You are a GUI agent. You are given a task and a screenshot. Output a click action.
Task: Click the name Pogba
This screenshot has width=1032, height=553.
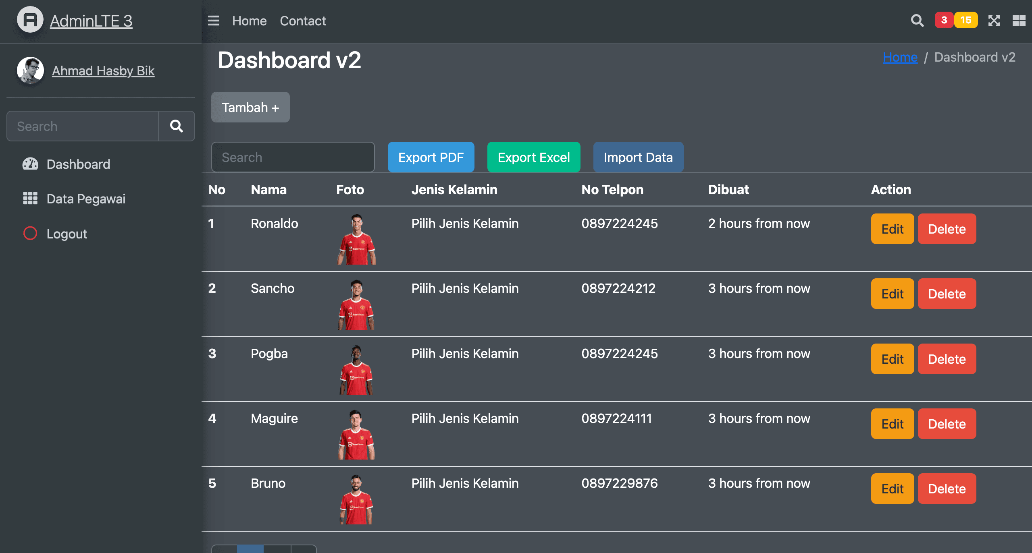[x=269, y=353]
